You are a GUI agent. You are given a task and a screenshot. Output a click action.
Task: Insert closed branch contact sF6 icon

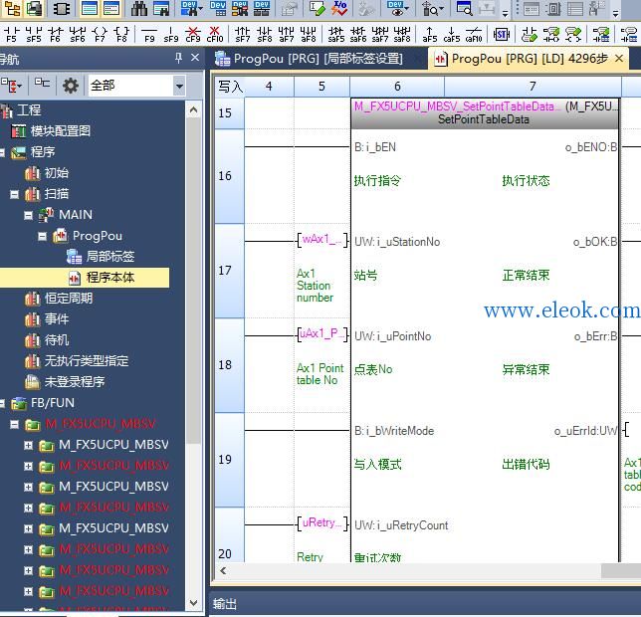[78, 34]
